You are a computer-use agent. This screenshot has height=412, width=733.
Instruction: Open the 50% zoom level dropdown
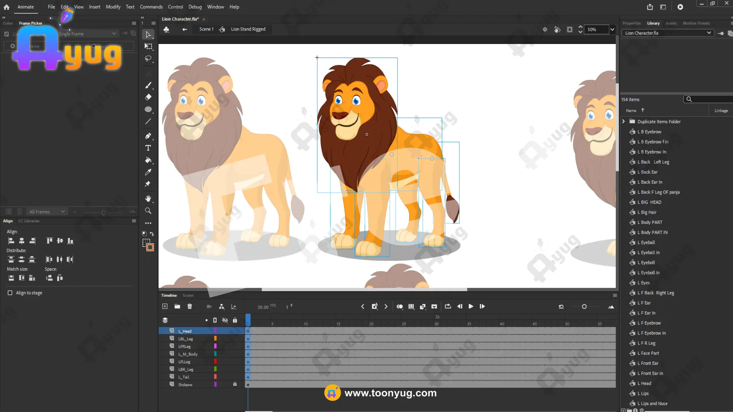coord(612,29)
